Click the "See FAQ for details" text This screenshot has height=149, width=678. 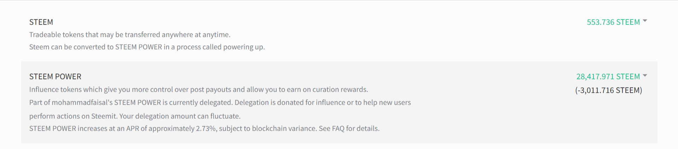[x=349, y=129]
